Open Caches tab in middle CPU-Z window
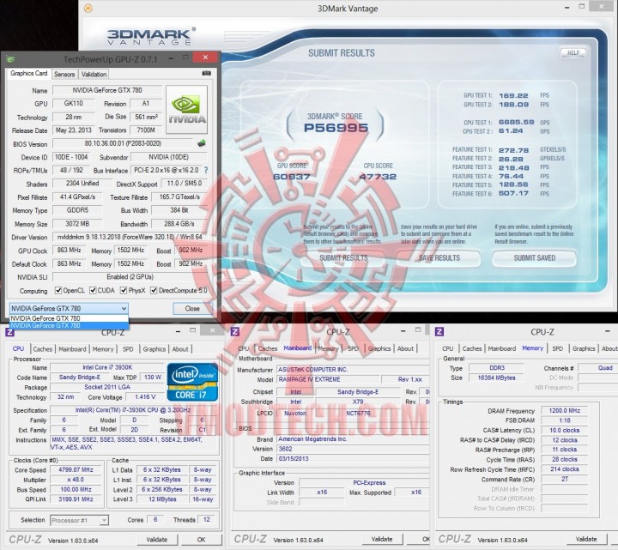The image size is (618, 550). coord(268,348)
